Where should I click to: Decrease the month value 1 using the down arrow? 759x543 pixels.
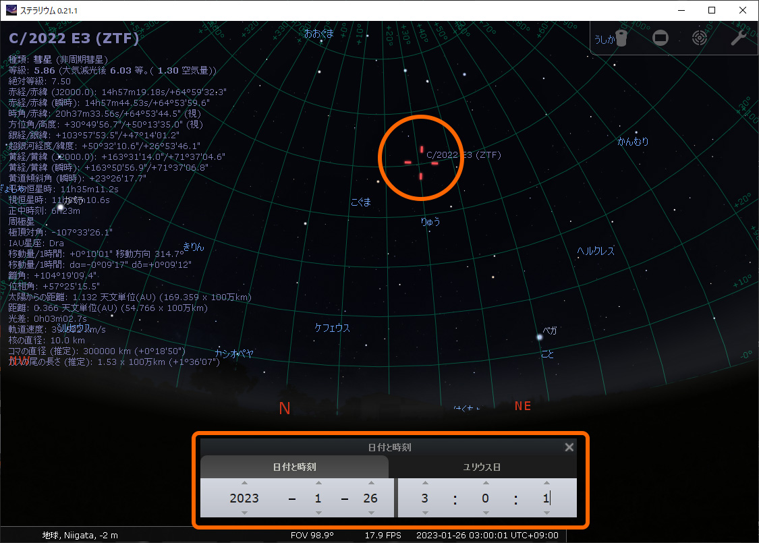(318, 513)
